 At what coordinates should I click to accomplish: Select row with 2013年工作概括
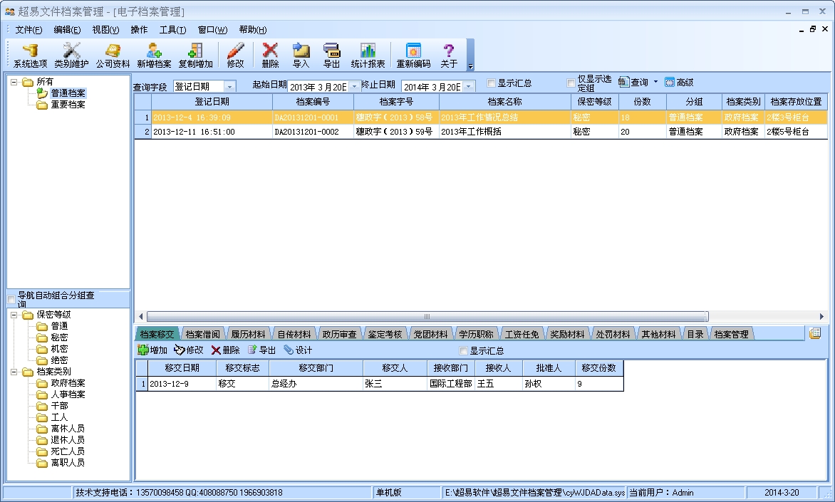click(481, 132)
